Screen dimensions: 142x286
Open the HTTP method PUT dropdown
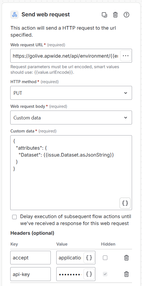coord(71,93)
